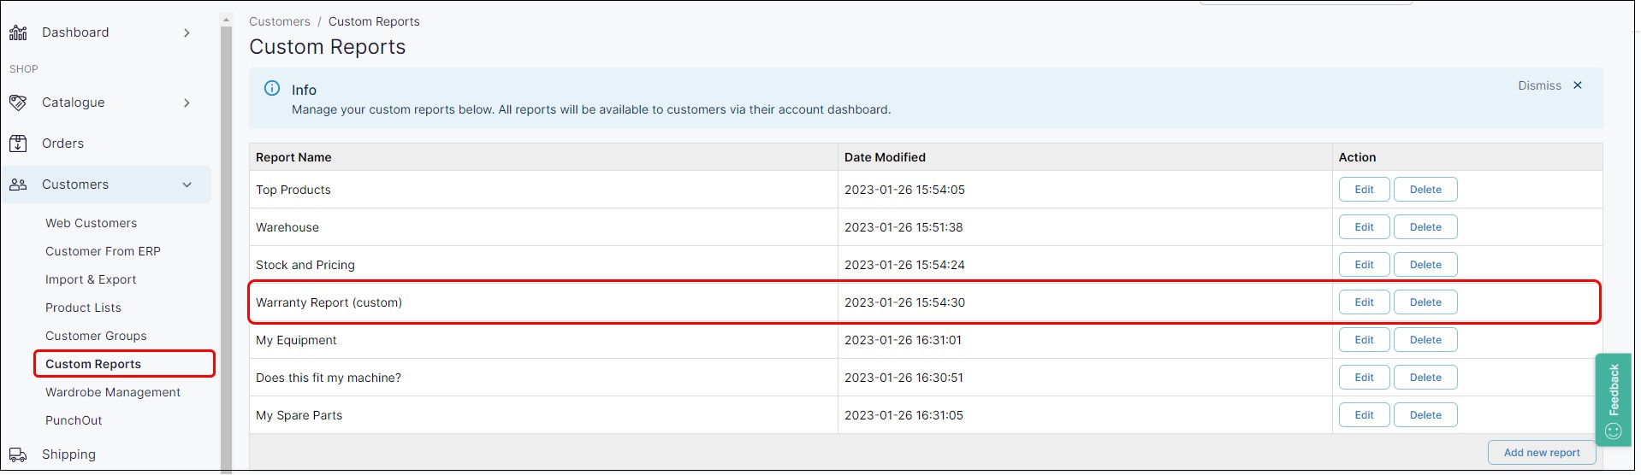Click Add new report button
The height and width of the screenshot is (475, 1641).
[x=1542, y=453]
